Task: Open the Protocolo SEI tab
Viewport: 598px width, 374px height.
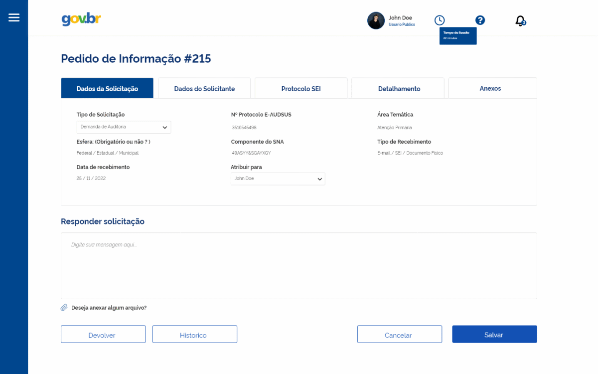Action: click(x=300, y=88)
